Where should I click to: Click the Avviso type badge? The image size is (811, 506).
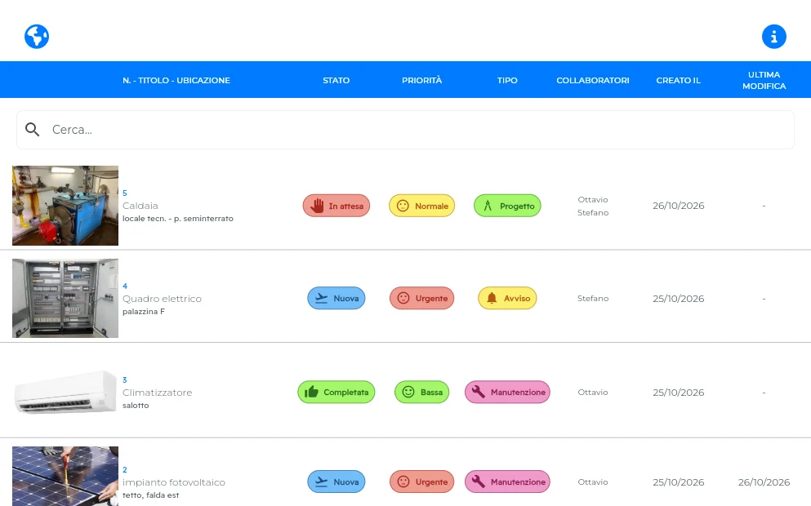(x=507, y=298)
